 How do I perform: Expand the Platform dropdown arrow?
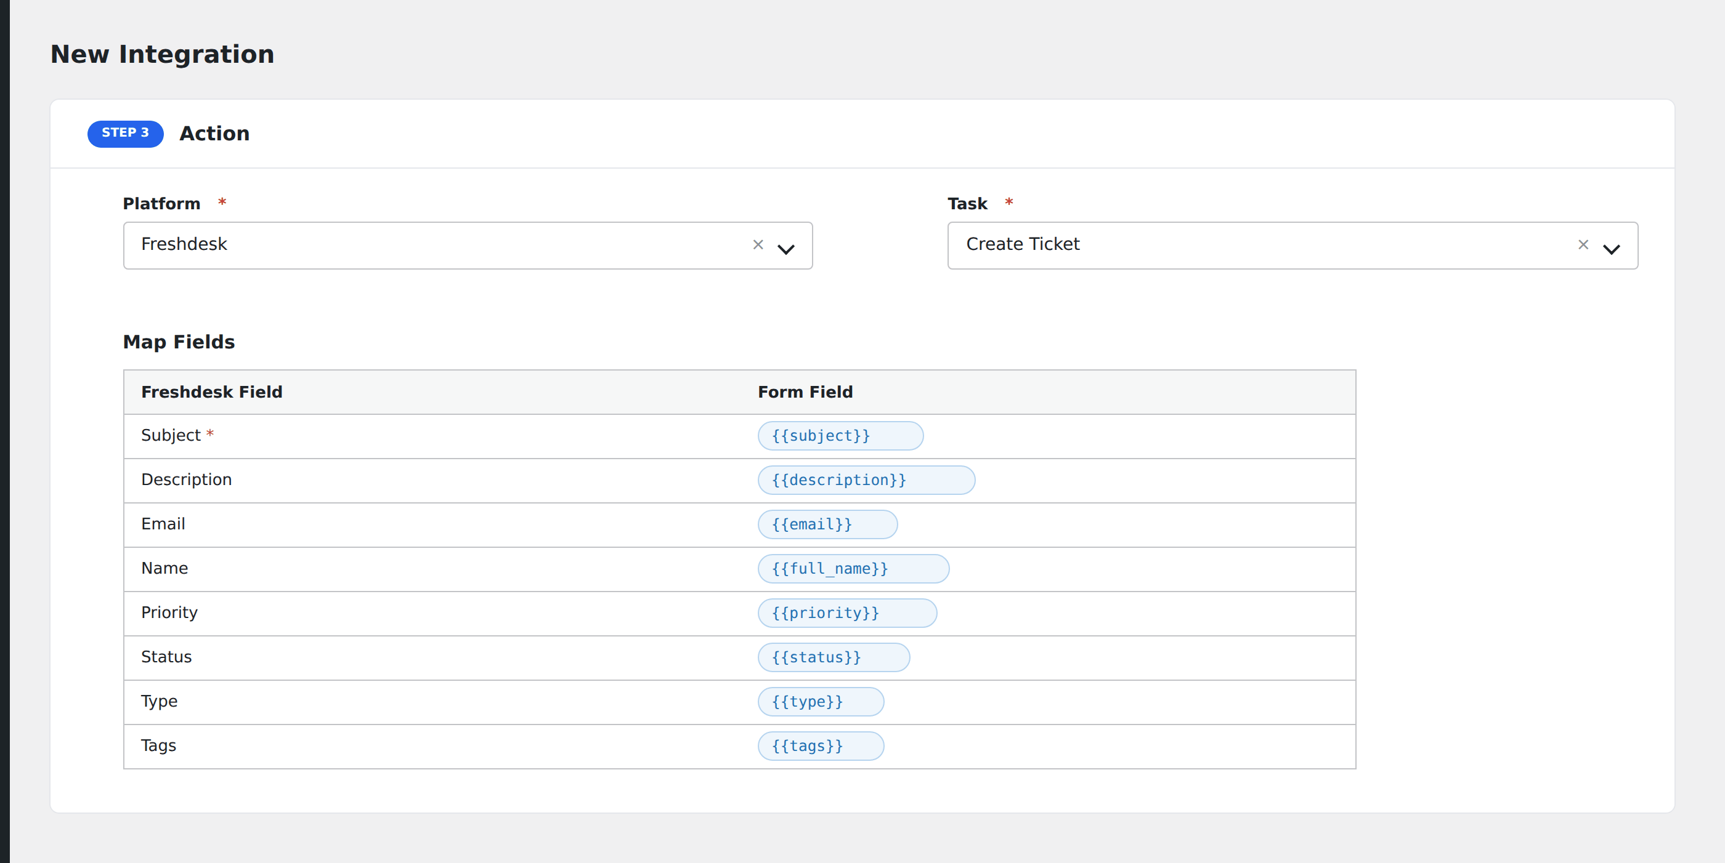[x=785, y=249]
